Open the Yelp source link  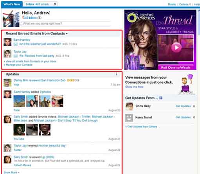point(16,85)
